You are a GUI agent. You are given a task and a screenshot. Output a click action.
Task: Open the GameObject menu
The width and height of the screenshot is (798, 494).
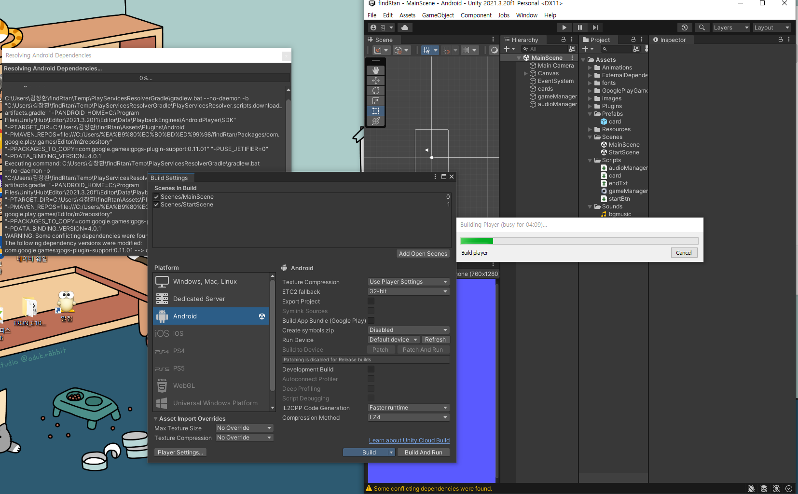(x=438, y=15)
